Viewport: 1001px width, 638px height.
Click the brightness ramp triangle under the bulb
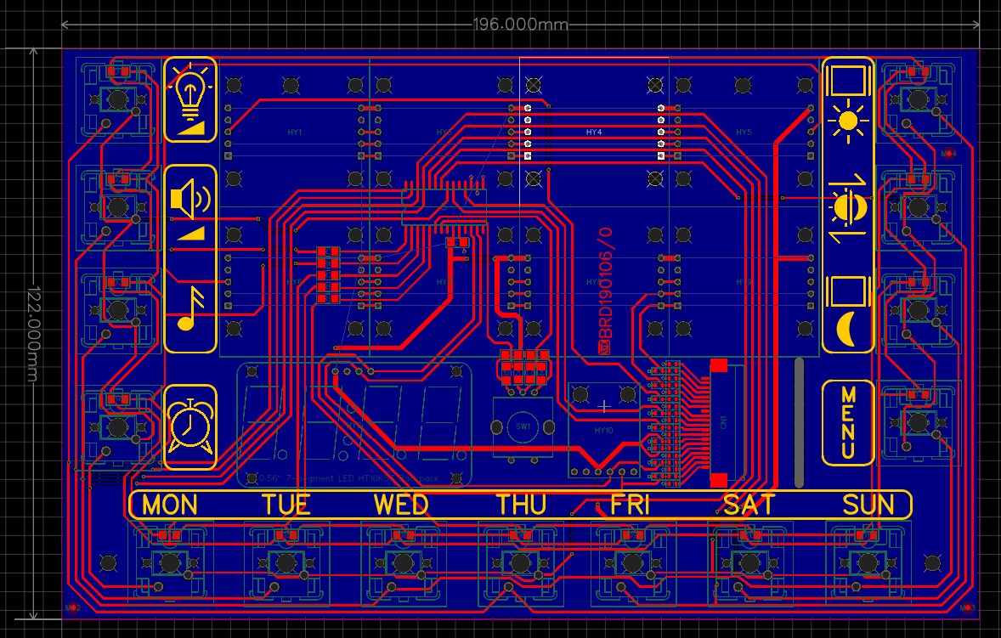(x=191, y=129)
